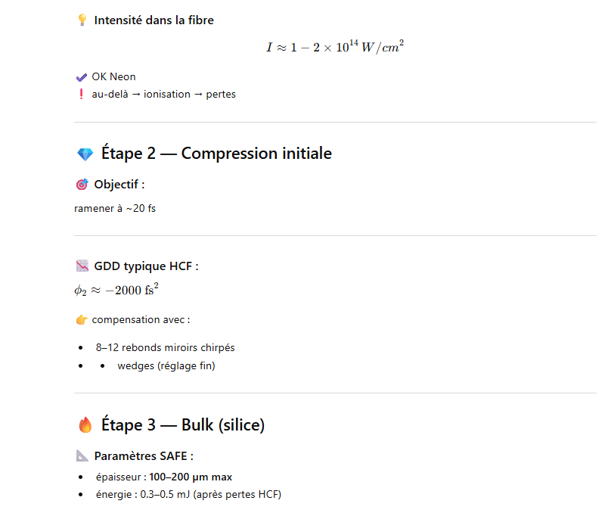Click the heading Étape 2 — Compression initiale
Viewport: 611px width, 516px height.
tap(216, 154)
